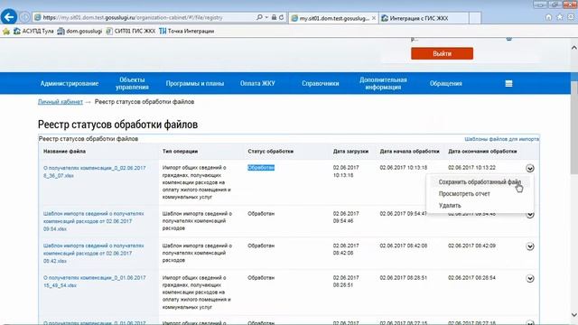Click the security lock icon in address bar
Image resolution: width=578 pixels, height=325 pixels.
coord(274,17)
